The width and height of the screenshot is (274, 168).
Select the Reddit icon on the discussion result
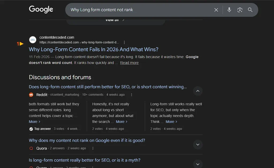(x=31, y=95)
